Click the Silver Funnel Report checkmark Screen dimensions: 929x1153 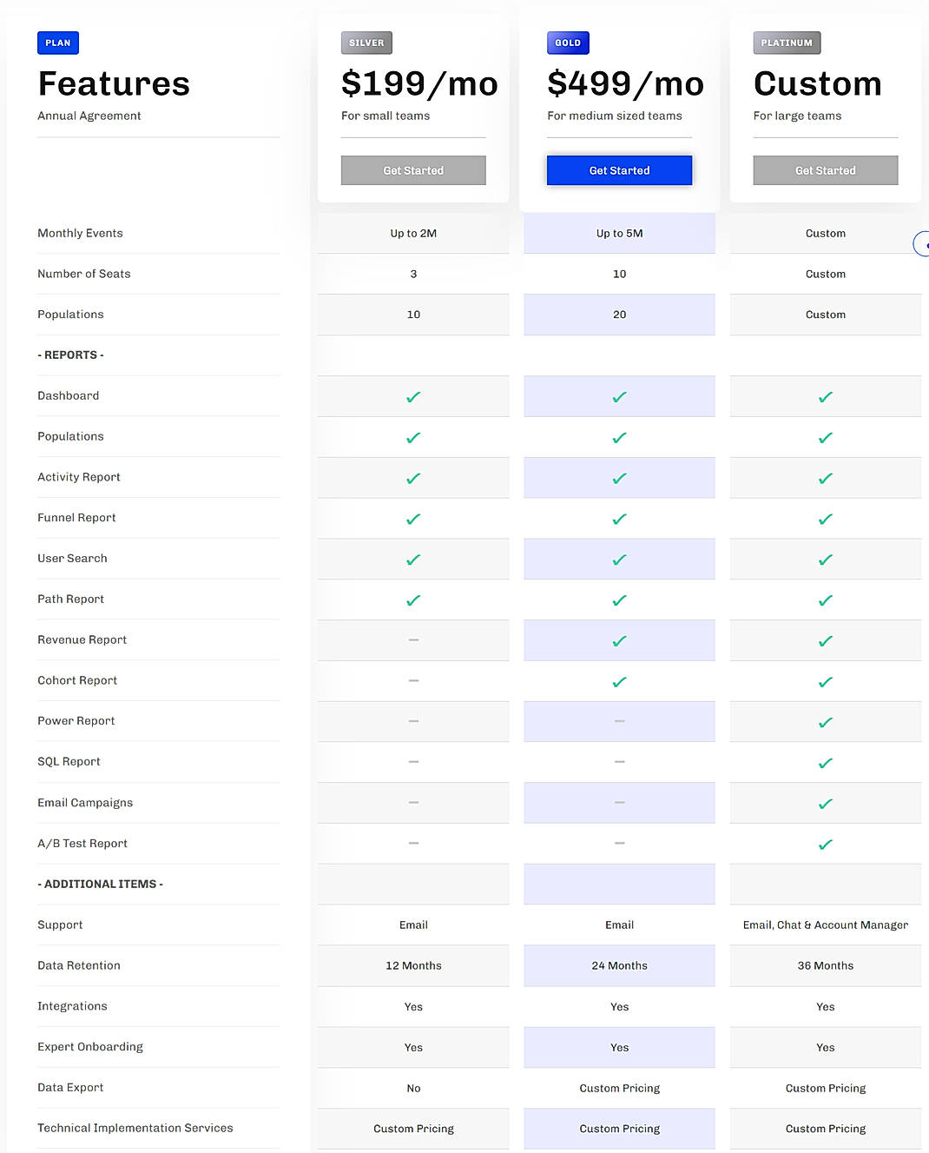click(413, 519)
